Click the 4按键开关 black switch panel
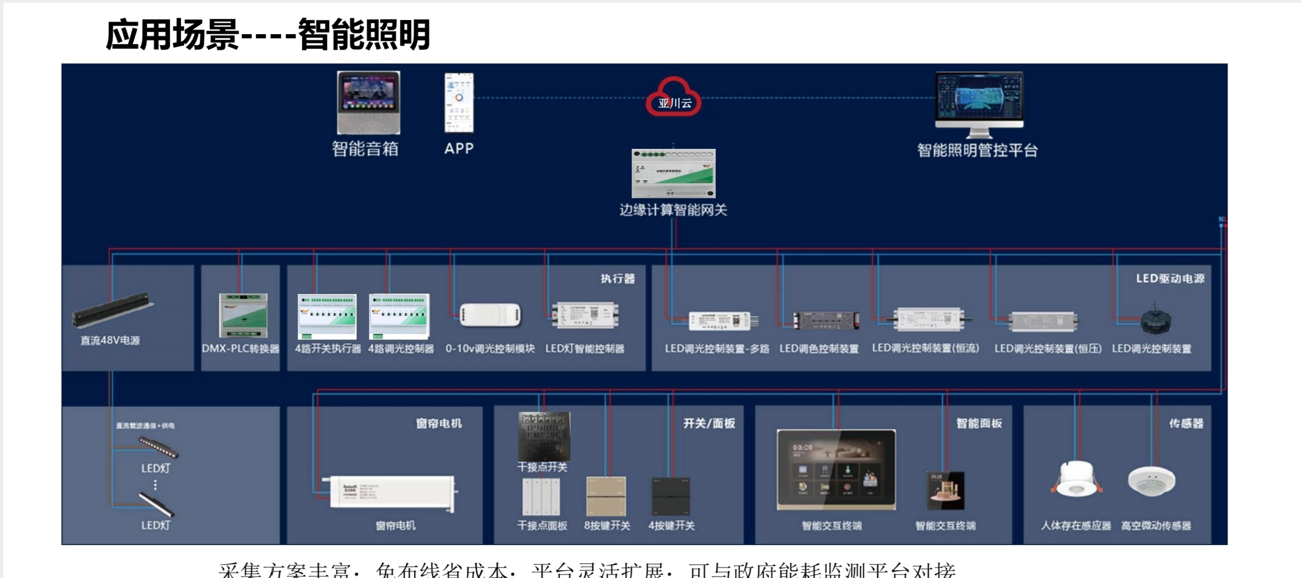Image resolution: width=1301 pixels, height=578 pixels. point(670,496)
